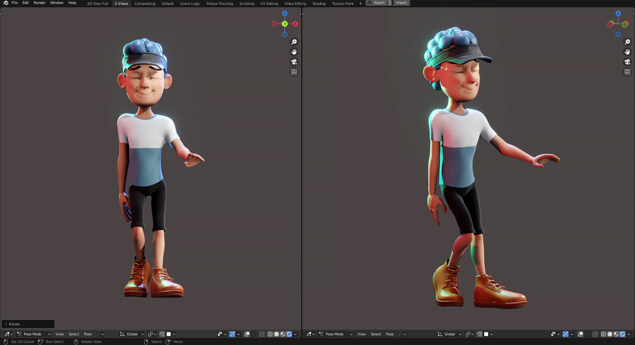Open the Window menu

click(x=57, y=3)
